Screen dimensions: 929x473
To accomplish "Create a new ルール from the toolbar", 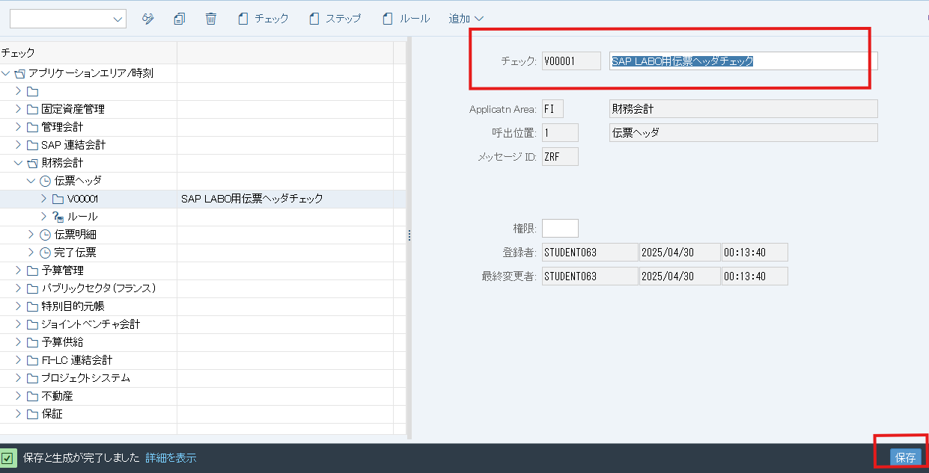I will coord(406,19).
